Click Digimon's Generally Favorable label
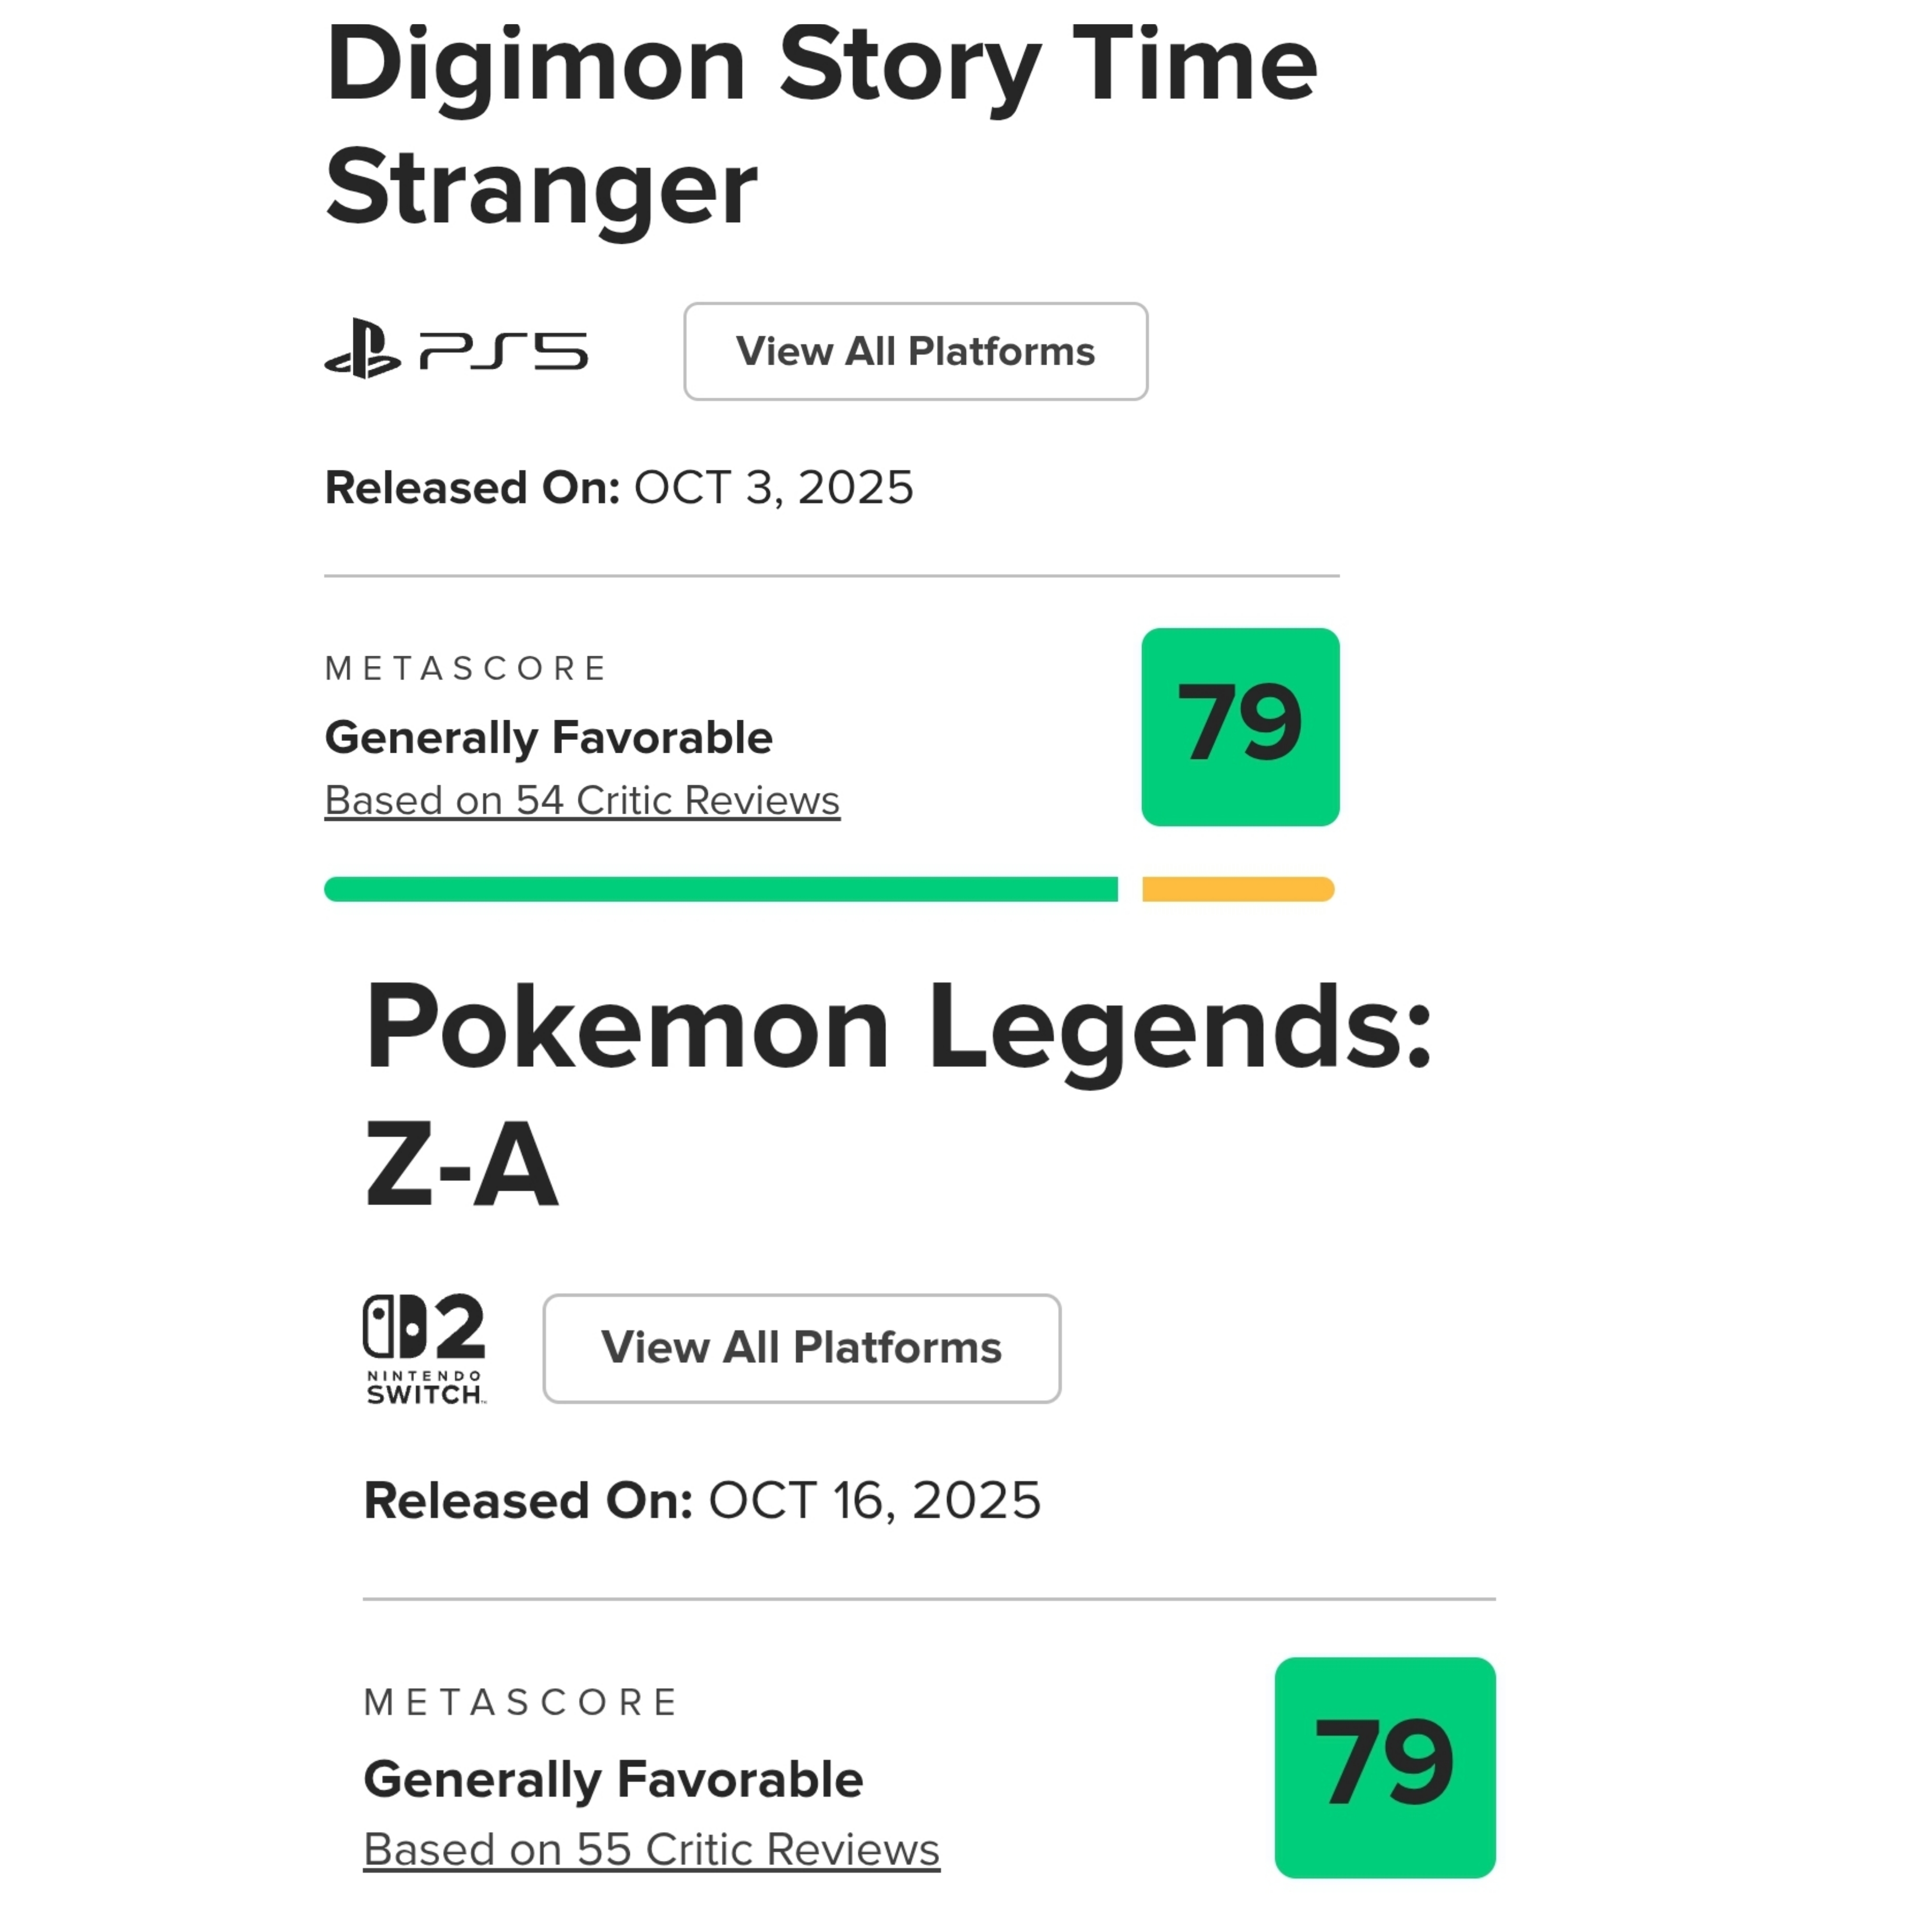Screen dimensions: 1932x1932 (548, 738)
